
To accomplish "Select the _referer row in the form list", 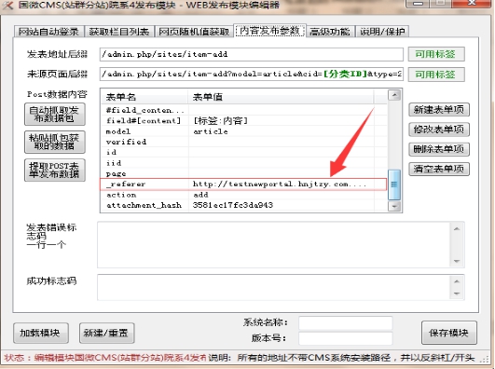I will click(x=243, y=184).
